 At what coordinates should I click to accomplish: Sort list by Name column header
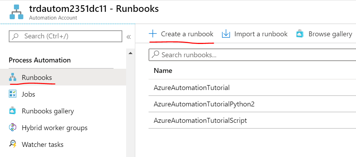(x=163, y=70)
